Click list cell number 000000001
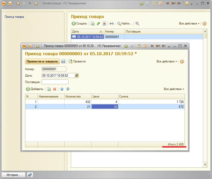Image resolution: width=212 pixels, height=179 pixels. 114,37
